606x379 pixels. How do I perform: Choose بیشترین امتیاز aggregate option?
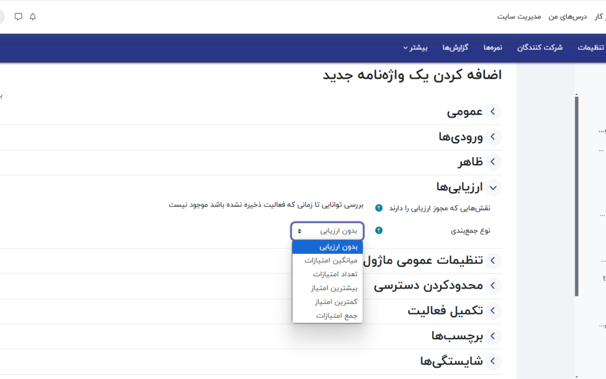(x=334, y=288)
